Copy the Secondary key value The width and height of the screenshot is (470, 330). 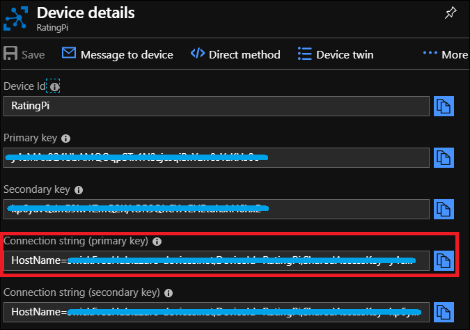coord(444,208)
